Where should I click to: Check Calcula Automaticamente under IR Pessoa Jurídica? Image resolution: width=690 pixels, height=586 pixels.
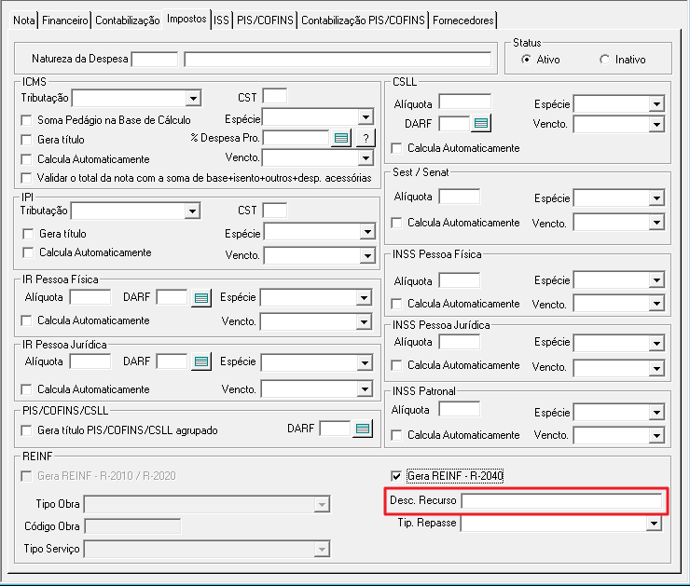coord(26,389)
